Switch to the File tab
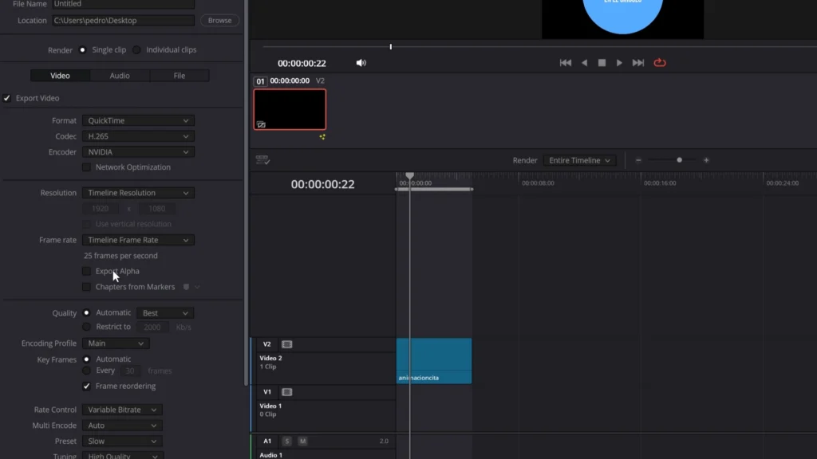Image resolution: width=817 pixels, height=459 pixels. (180, 76)
